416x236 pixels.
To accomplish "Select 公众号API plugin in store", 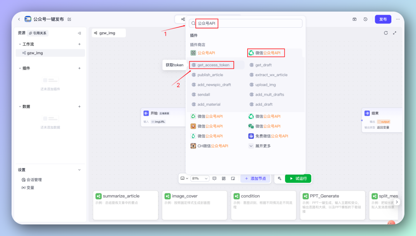I will (x=203, y=53).
